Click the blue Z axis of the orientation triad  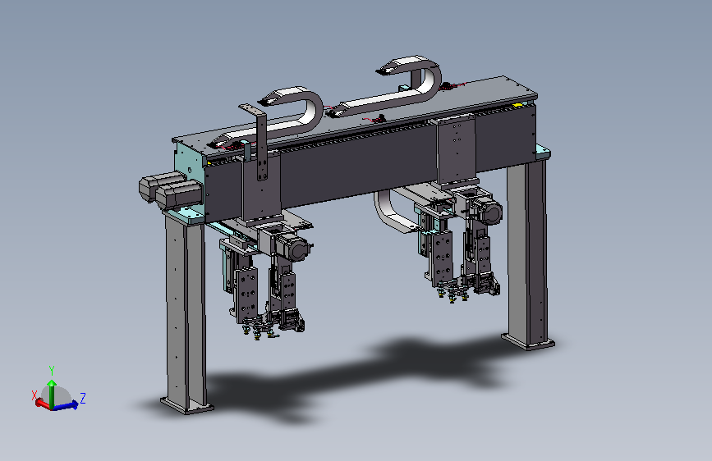66,405
